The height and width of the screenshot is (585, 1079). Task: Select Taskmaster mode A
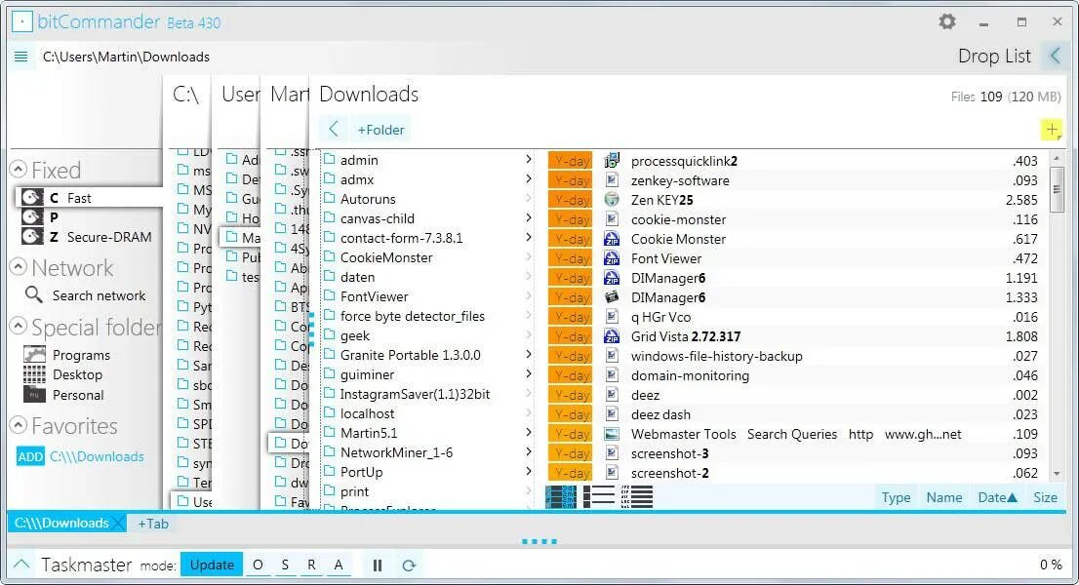(339, 565)
